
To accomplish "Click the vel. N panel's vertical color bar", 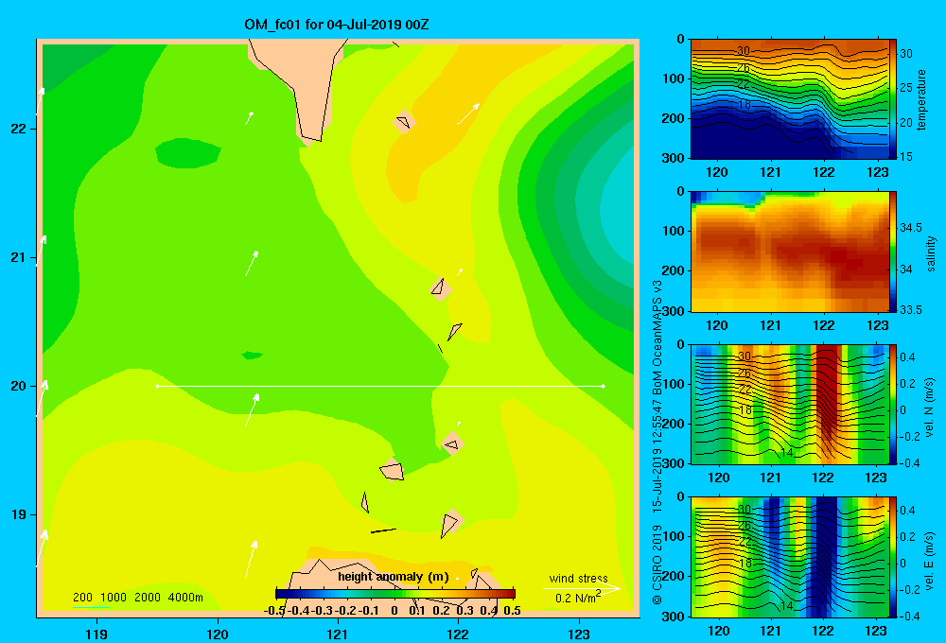I will point(892,404).
